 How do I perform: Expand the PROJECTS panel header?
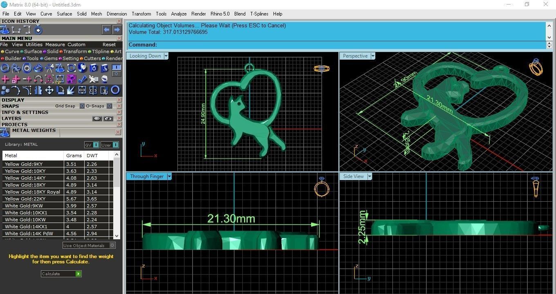pos(61,125)
